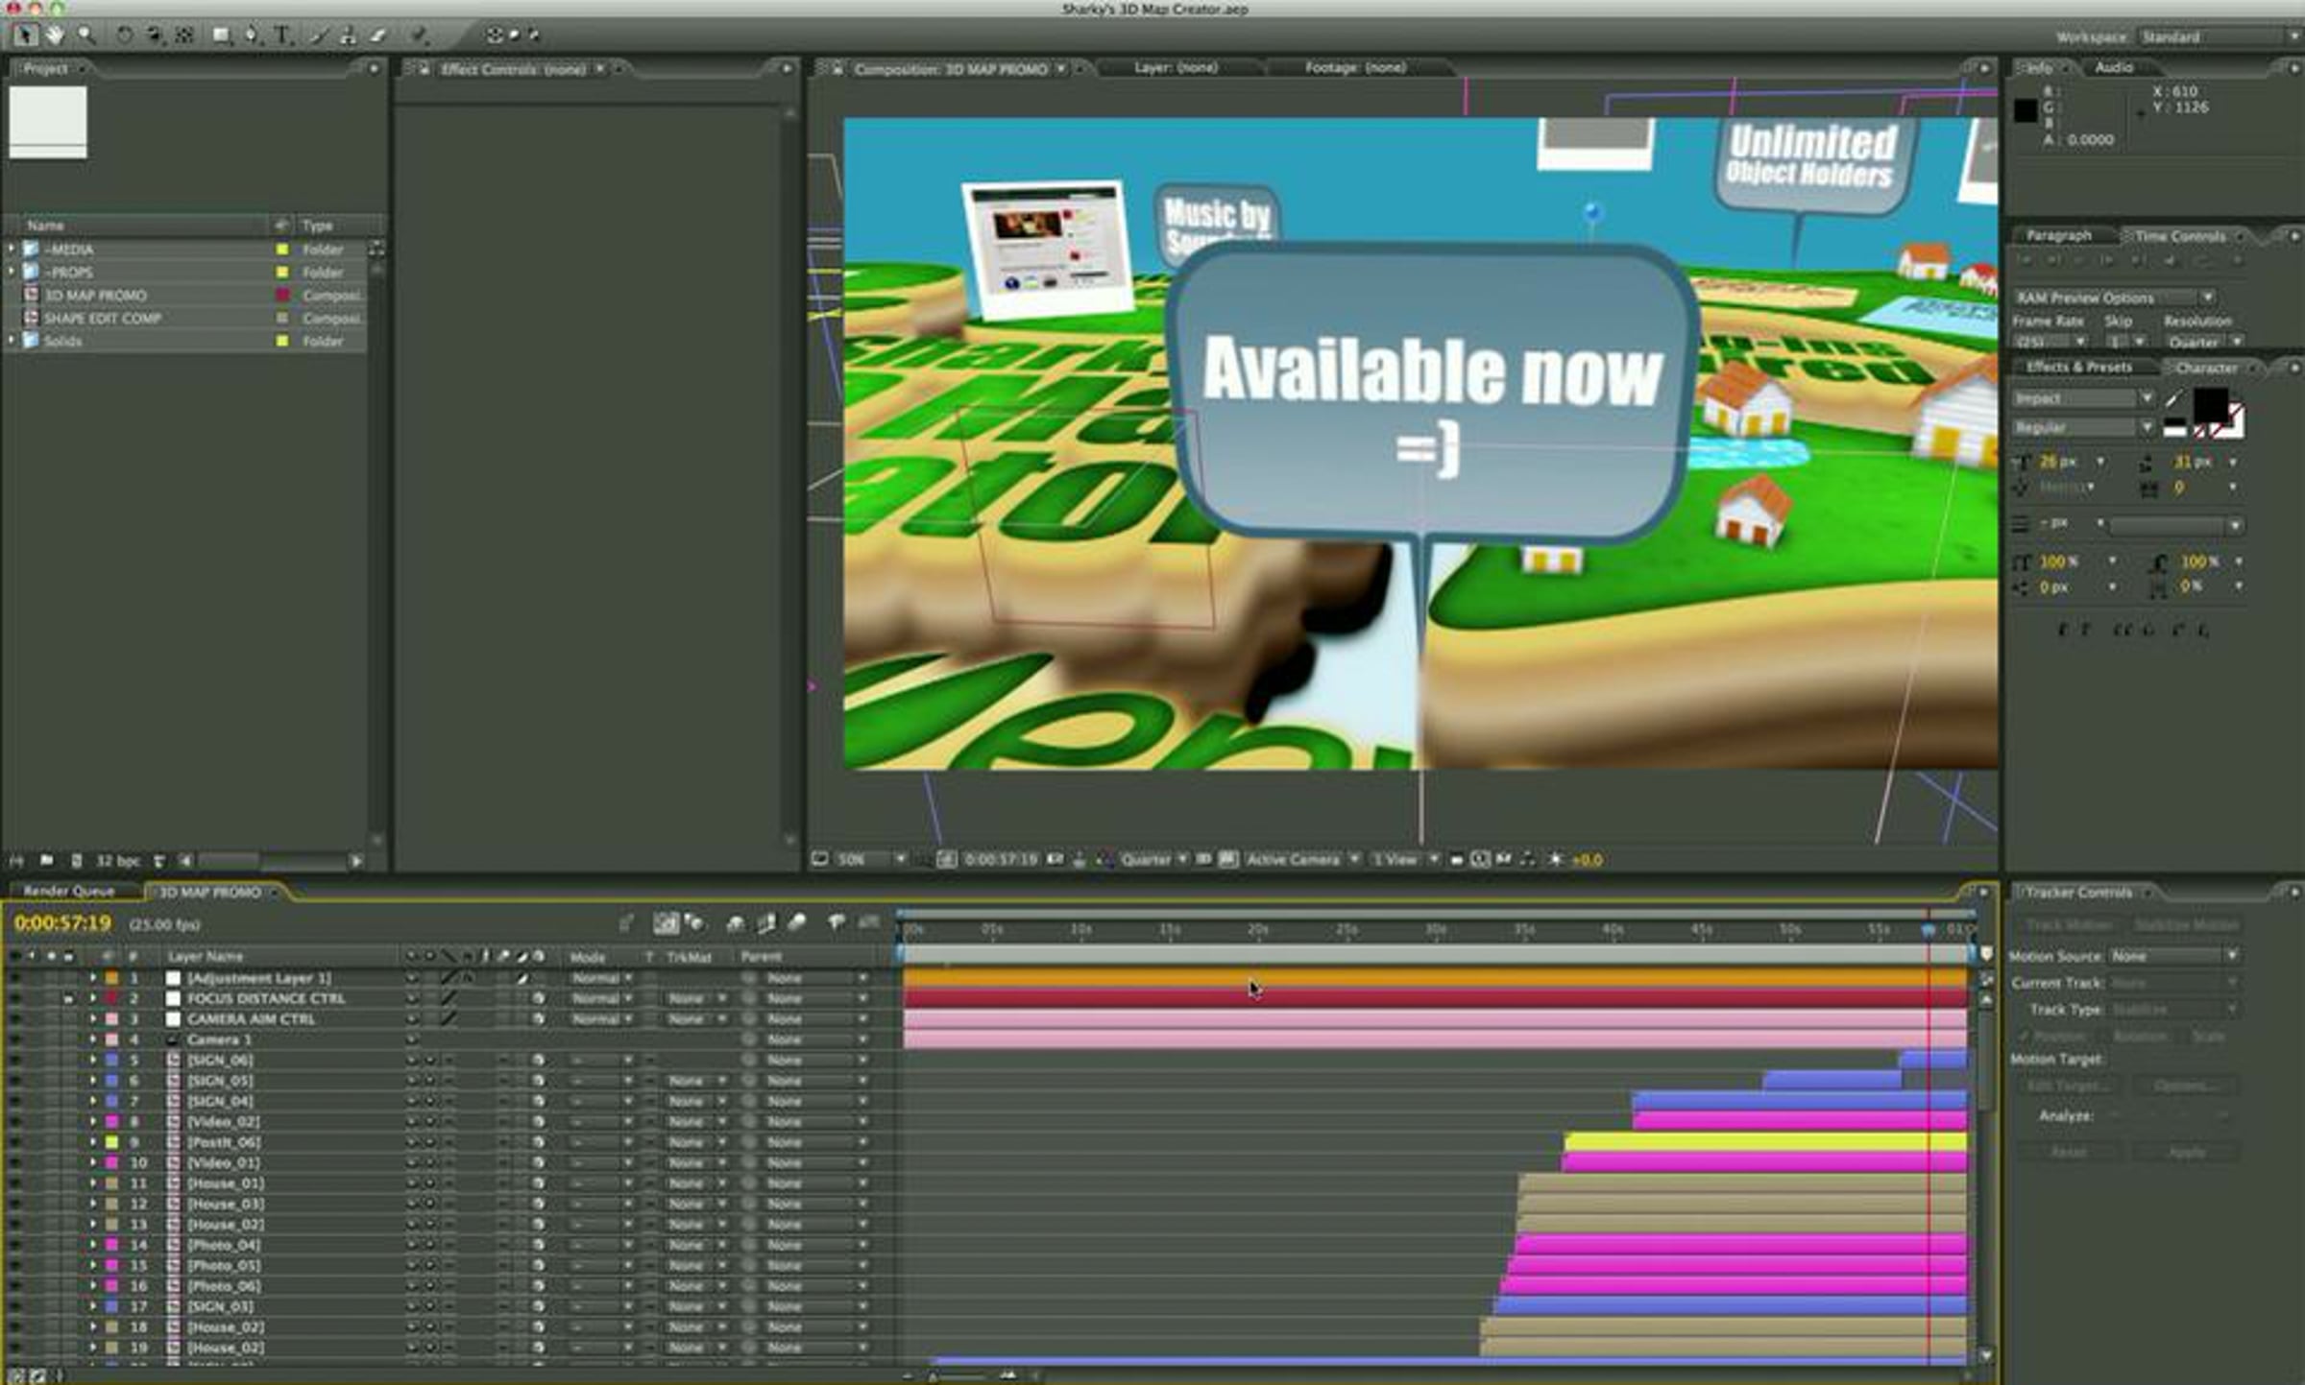Screen dimensions: 2305x1385
Task: Select the Horizontal Type tool
Action: coord(283,36)
